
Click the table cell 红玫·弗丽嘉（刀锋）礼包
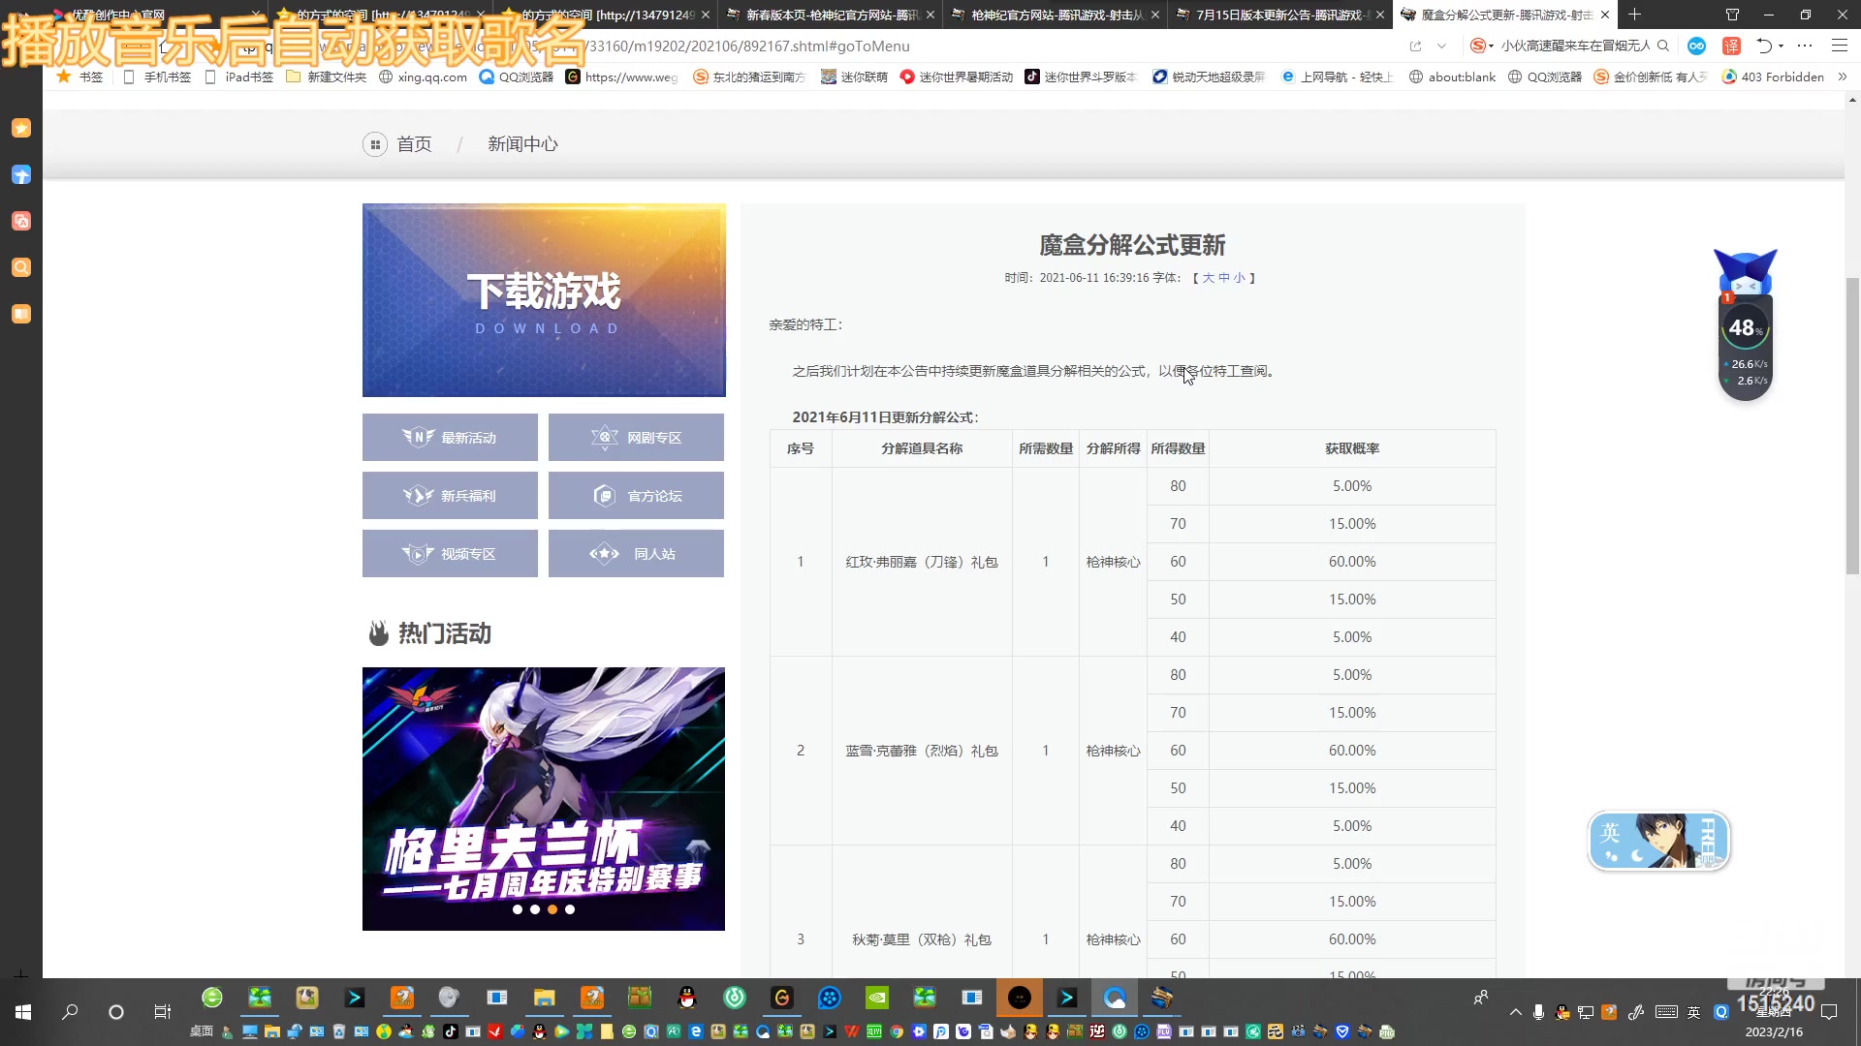(922, 562)
